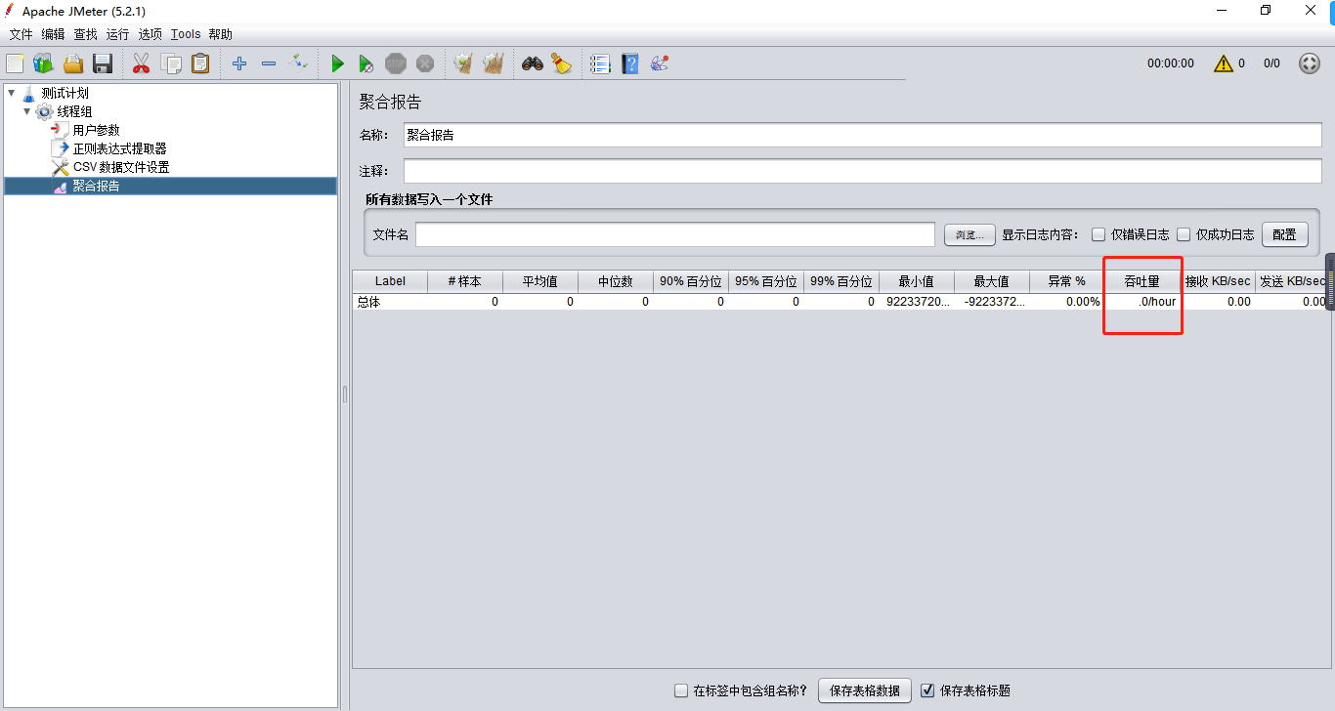The image size is (1335, 711).
Task: Click 保存表格数据 button
Action: 865,690
